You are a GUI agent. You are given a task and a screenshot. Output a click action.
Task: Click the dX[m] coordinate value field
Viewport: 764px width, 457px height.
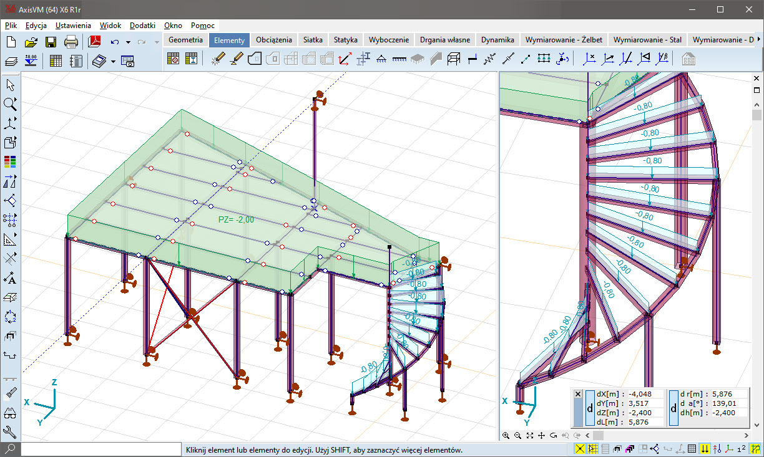click(x=644, y=394)
